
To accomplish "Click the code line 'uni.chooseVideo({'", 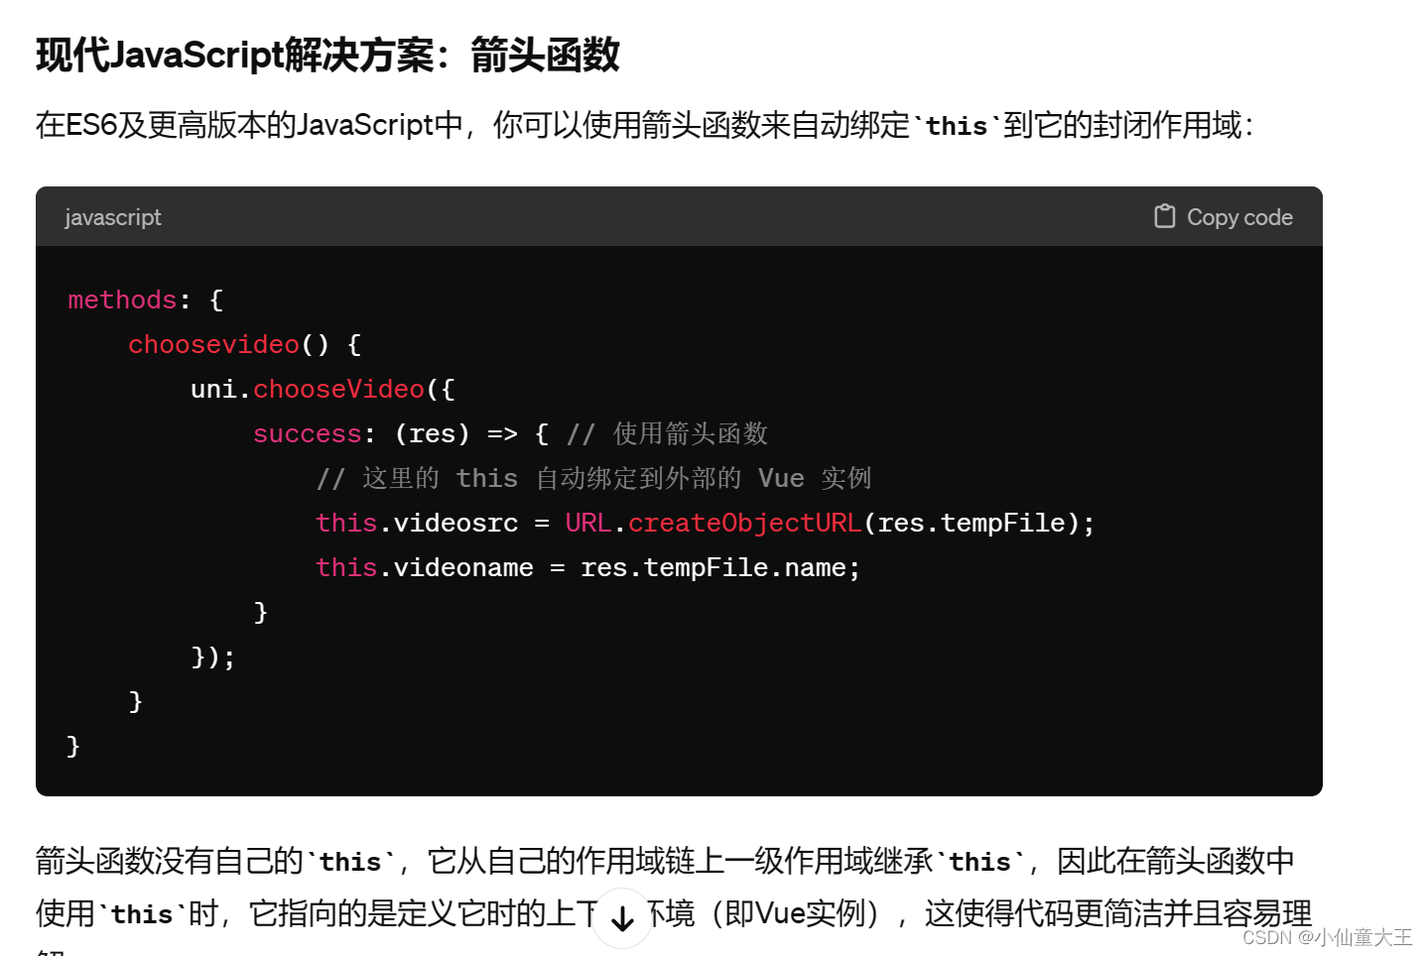I will (x=323, y=389).
